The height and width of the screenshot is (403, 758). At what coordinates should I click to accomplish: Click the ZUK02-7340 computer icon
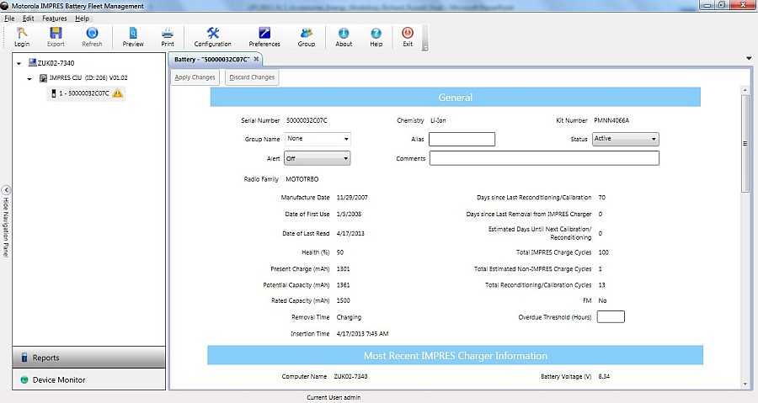pyautogui.click(x=32, y=63)
